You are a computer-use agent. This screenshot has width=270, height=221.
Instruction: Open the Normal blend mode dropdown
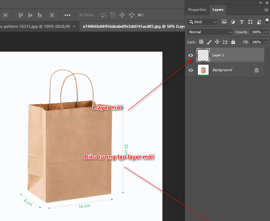[x=210, y=32]
